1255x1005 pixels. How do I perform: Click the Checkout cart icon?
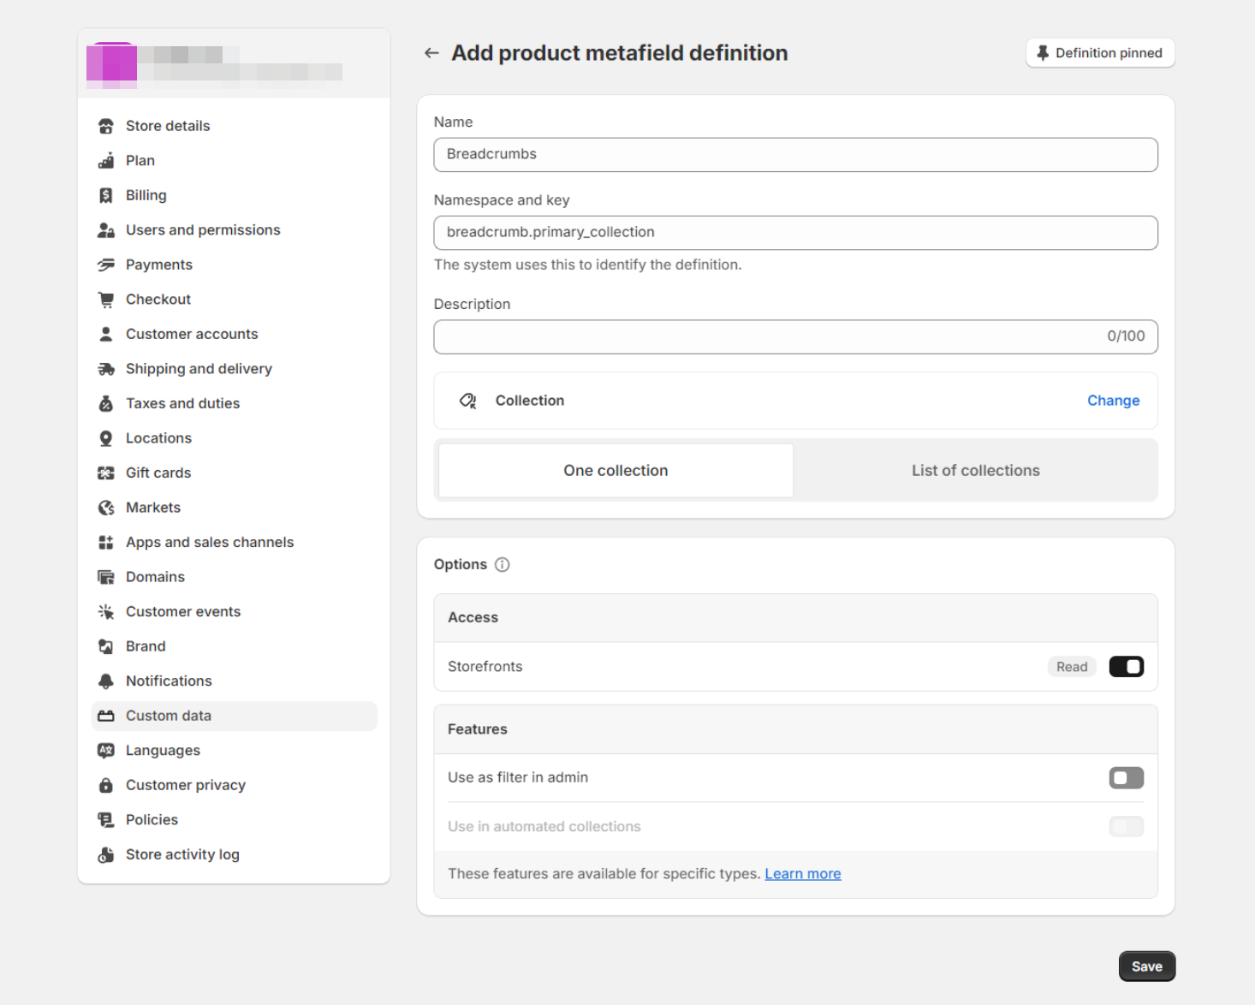[106, 300]
